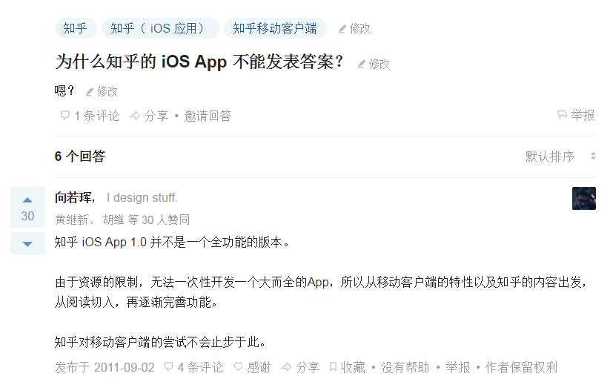Open the question's 1 条评论 comment icon
Image resolution: width=610 pixels, height=379 pixels.
[64, 116]
